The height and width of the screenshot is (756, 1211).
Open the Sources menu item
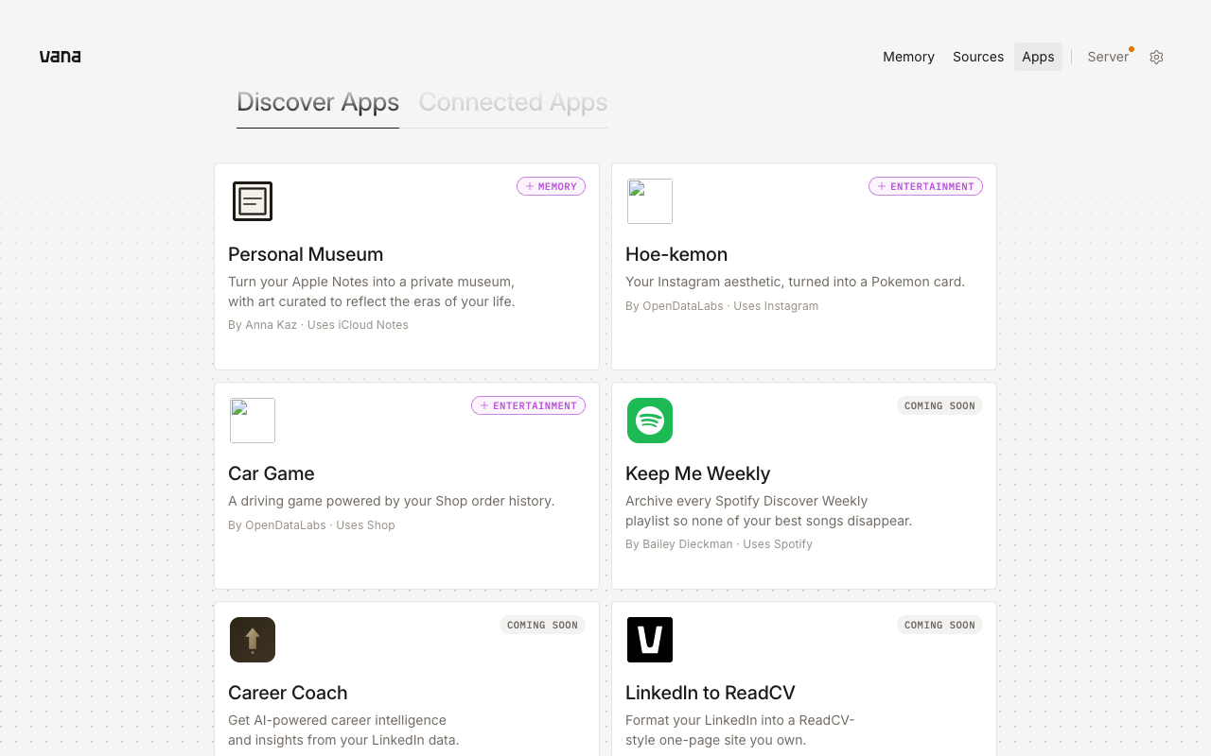click(978, 57)
